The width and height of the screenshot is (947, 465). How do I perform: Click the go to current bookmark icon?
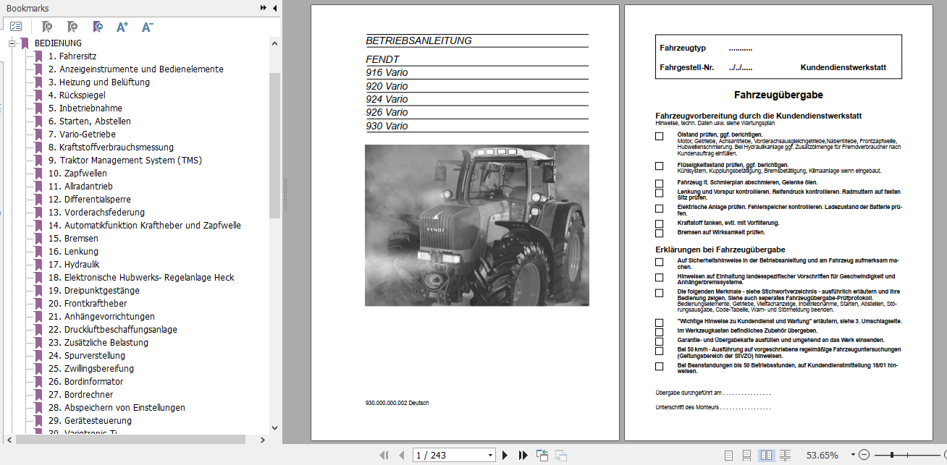98,27
